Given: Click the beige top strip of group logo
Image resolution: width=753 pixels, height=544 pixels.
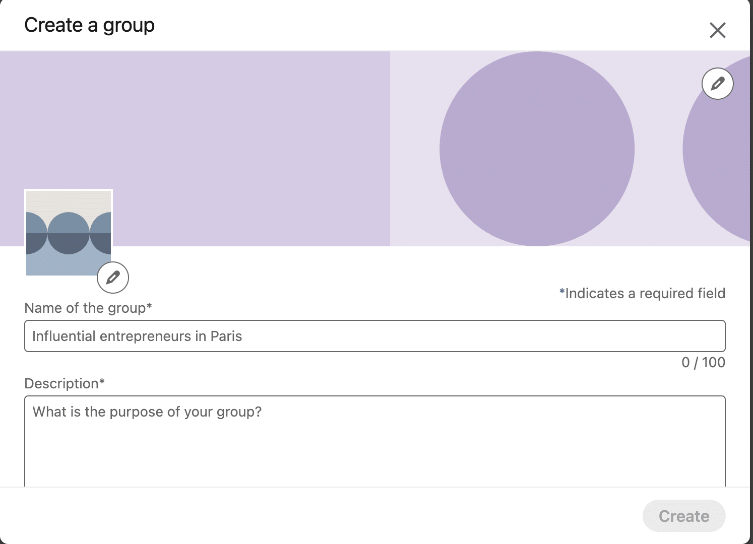Looking at the screenshot, I should click(69, 200).
